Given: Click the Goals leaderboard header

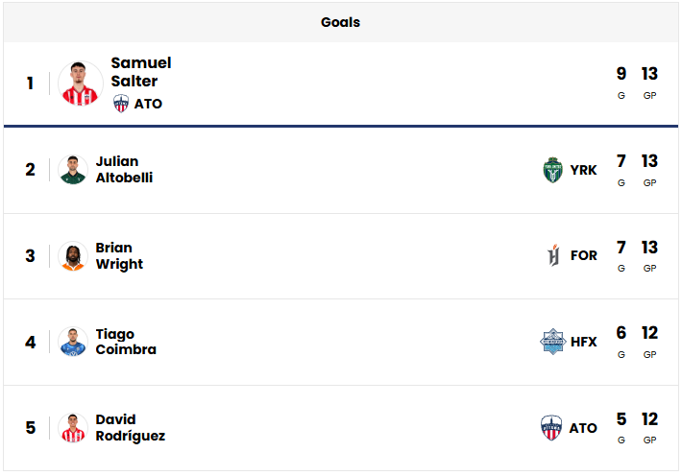Looking at the screenshot, I should [341, 22].
